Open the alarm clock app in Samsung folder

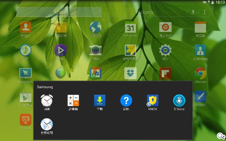point(47,100)
